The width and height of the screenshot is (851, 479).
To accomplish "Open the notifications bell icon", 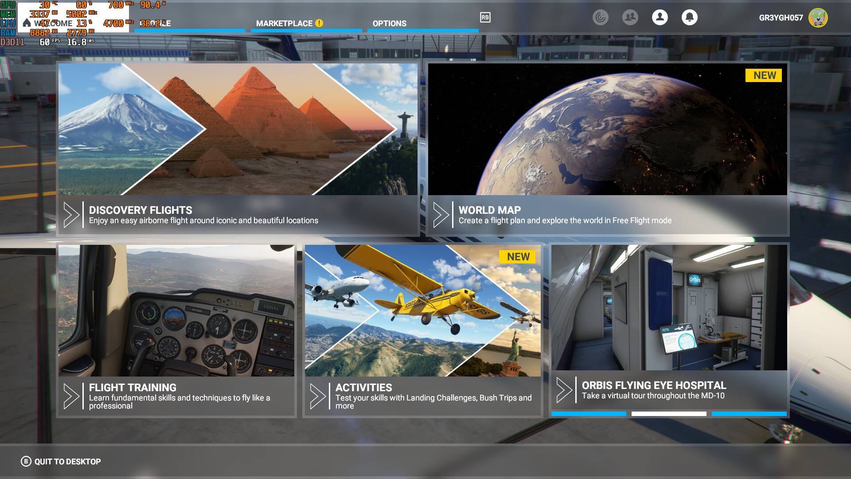I will 689,17.
